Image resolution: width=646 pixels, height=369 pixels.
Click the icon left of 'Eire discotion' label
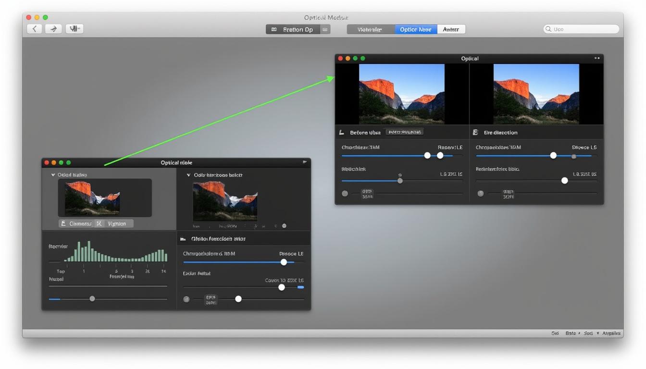475,132
